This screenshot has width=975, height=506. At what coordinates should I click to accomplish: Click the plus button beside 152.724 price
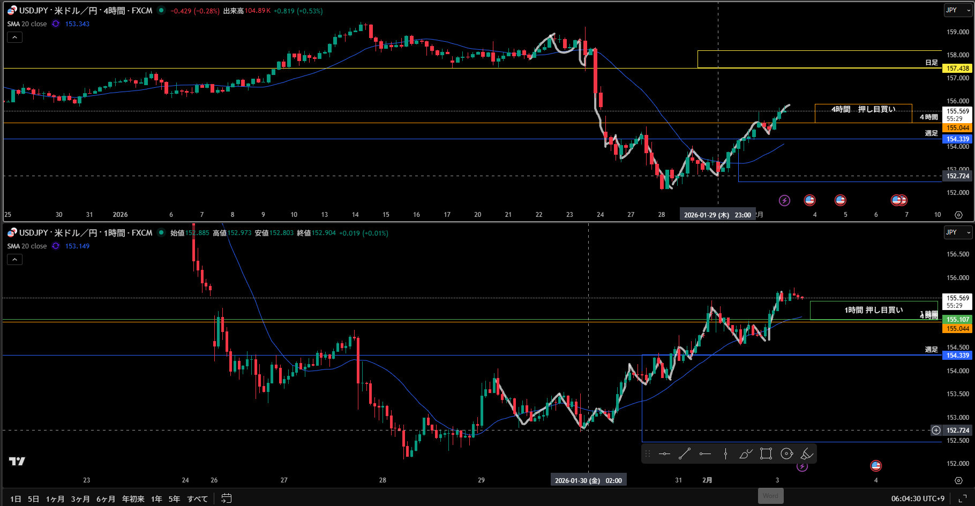tap(936, 430)
